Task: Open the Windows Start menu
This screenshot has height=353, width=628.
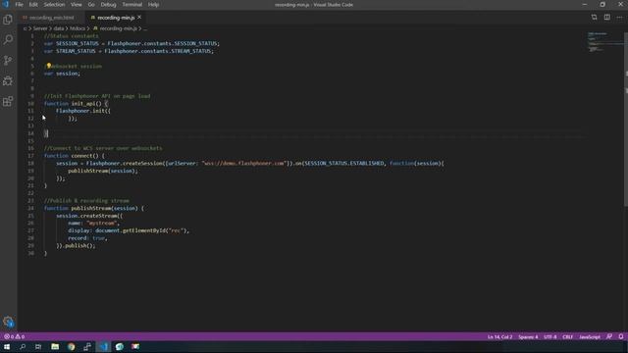Action: pyautogui.click(x=7, y=346)
